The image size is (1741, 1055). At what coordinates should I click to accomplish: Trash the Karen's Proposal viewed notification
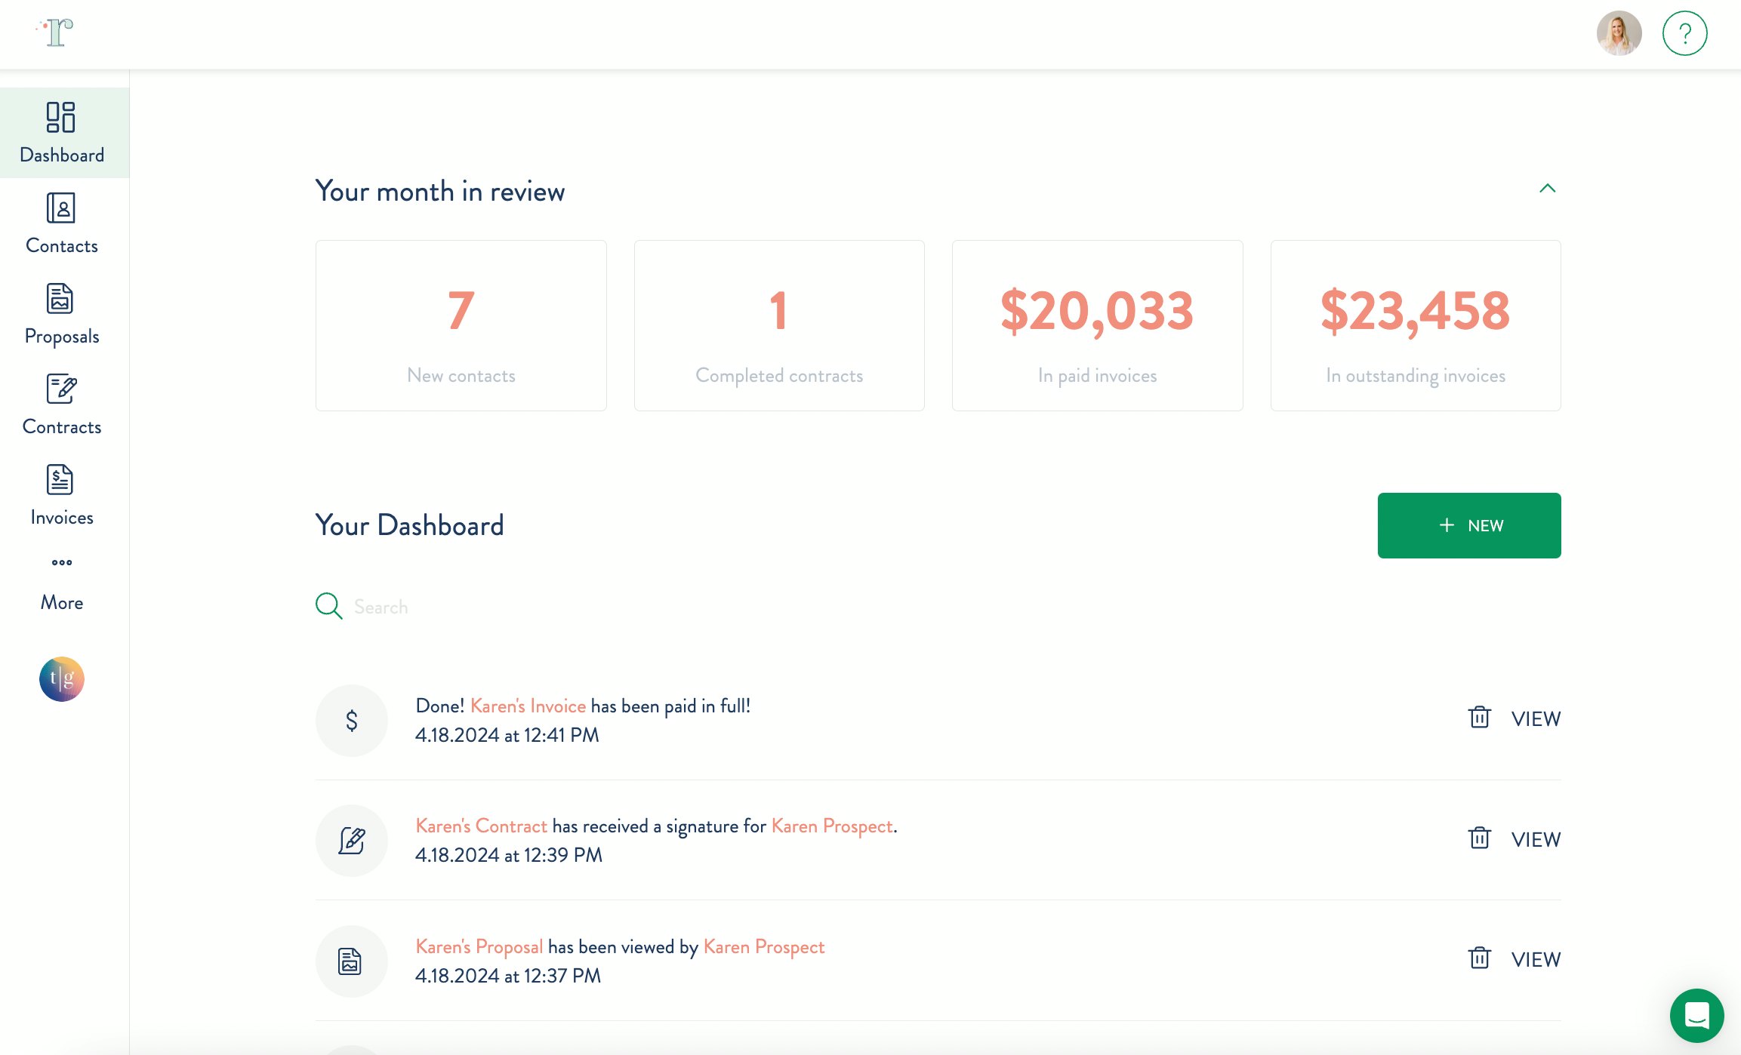coord(1479,958)
